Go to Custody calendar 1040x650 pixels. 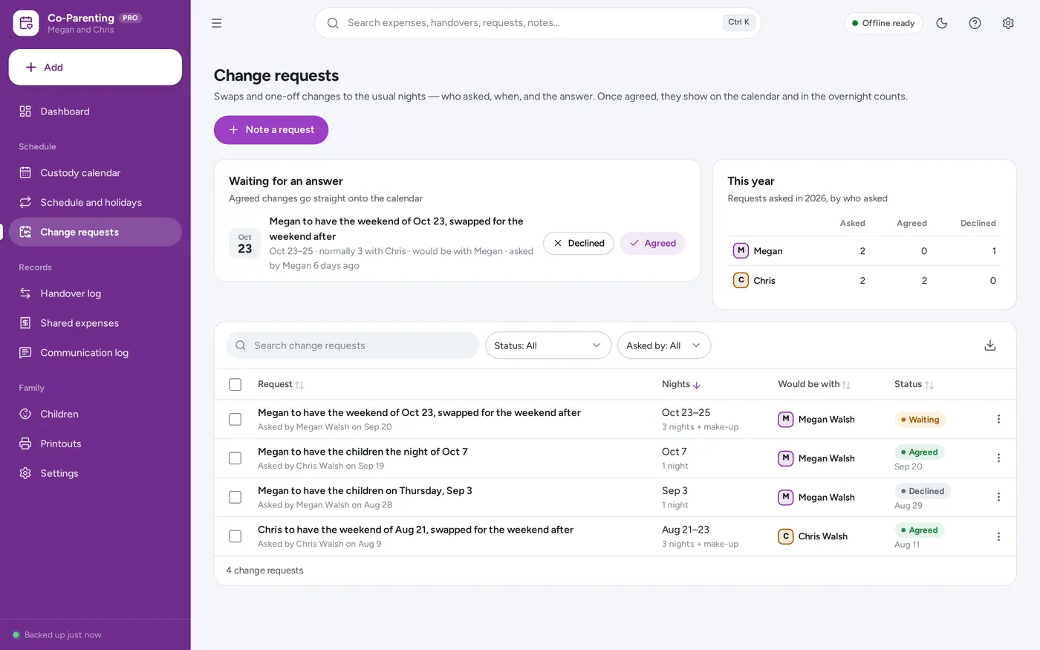pos(95,173)
